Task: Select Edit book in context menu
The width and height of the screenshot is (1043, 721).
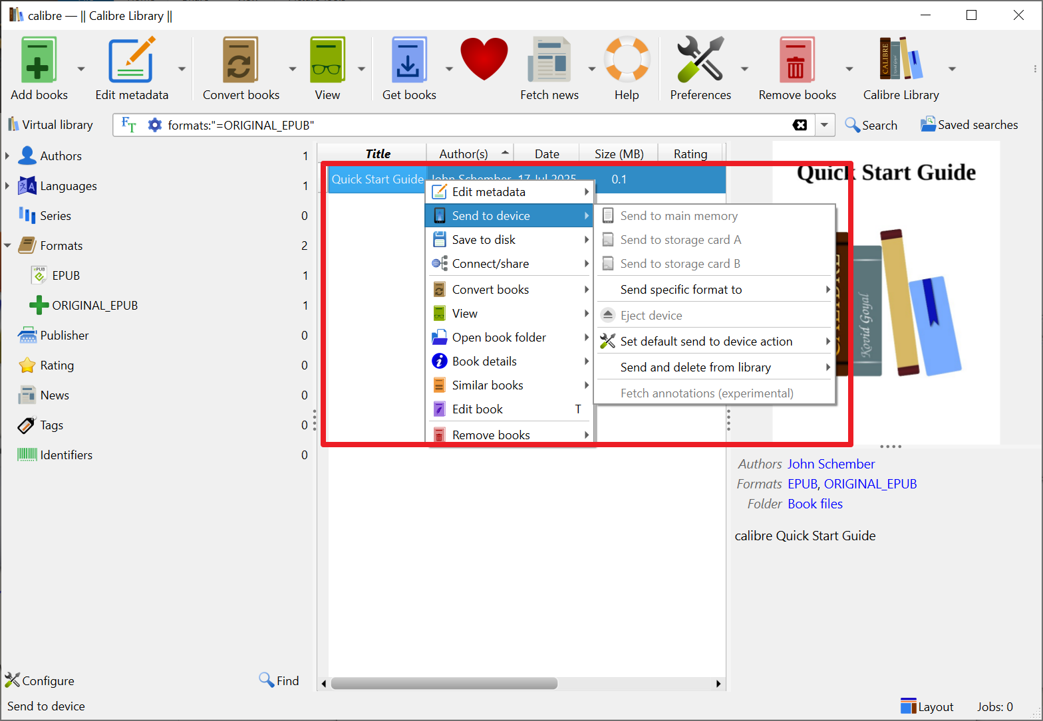Action: click(510, 409)
